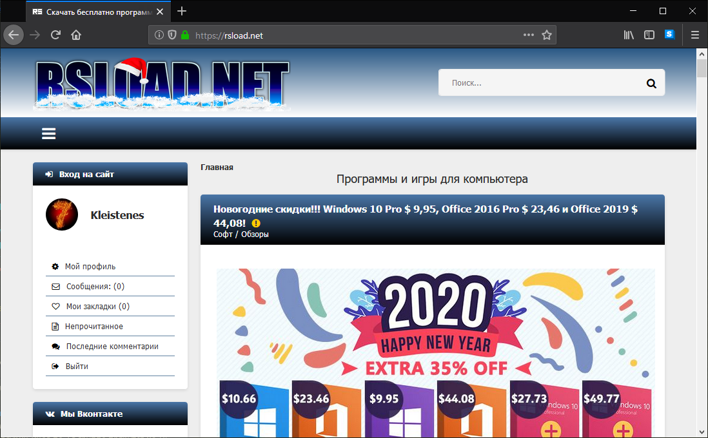
Task: Click the gear icon next to Мой профиль
Action: 55,267
